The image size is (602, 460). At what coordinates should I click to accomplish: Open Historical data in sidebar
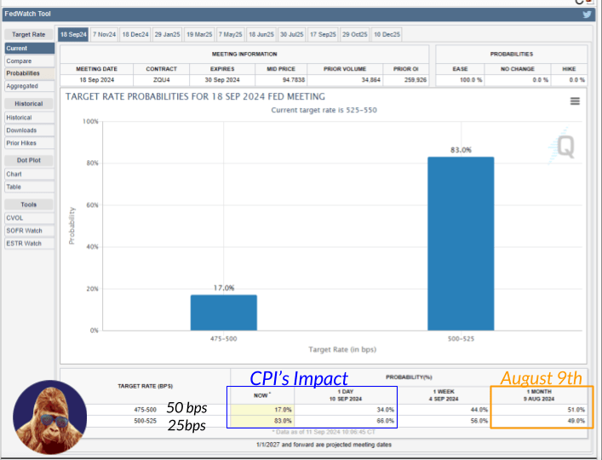tap(20, 118)
